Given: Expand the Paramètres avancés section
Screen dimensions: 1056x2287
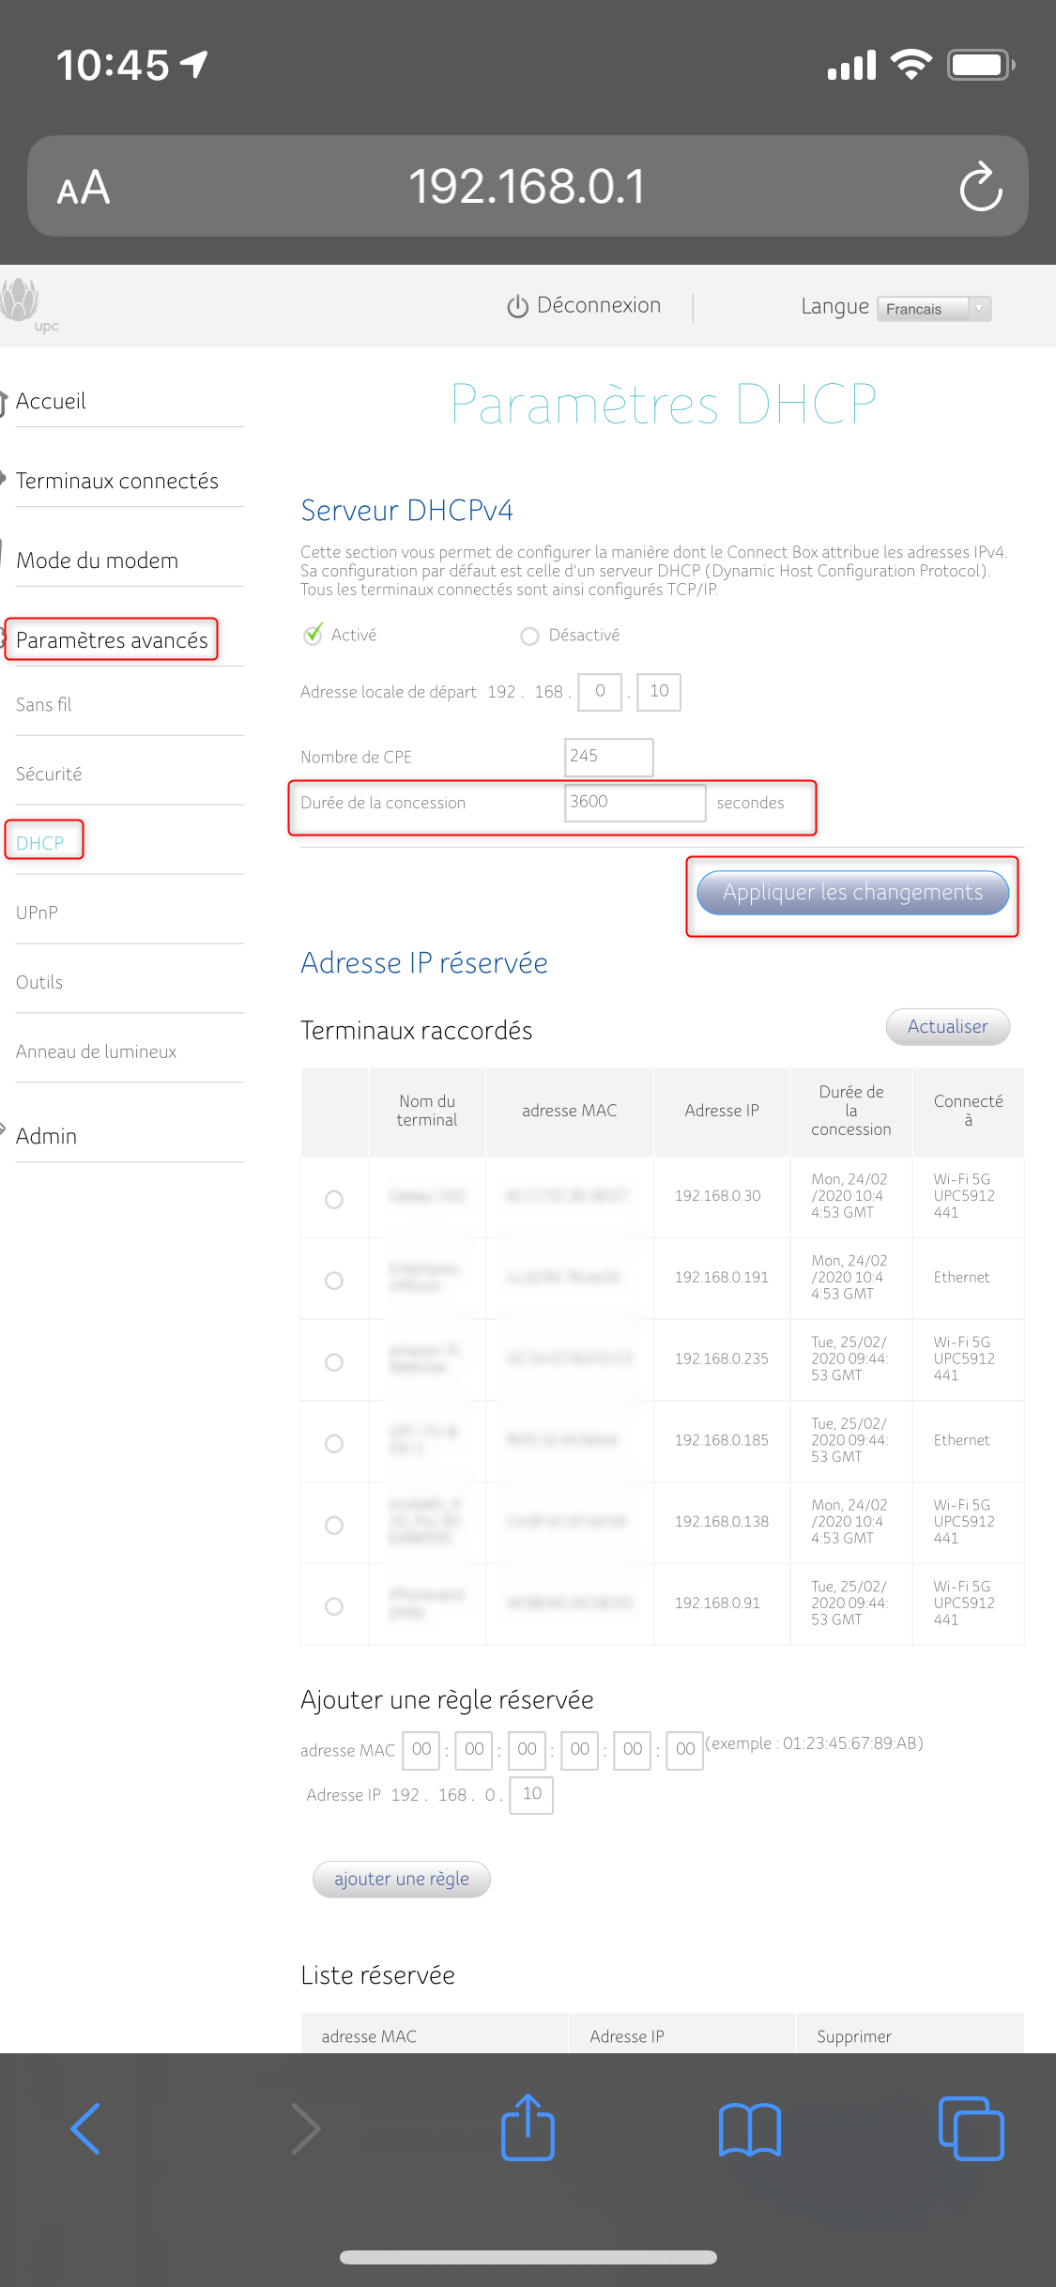Looking at the screenshot, I should coord(112,640).
